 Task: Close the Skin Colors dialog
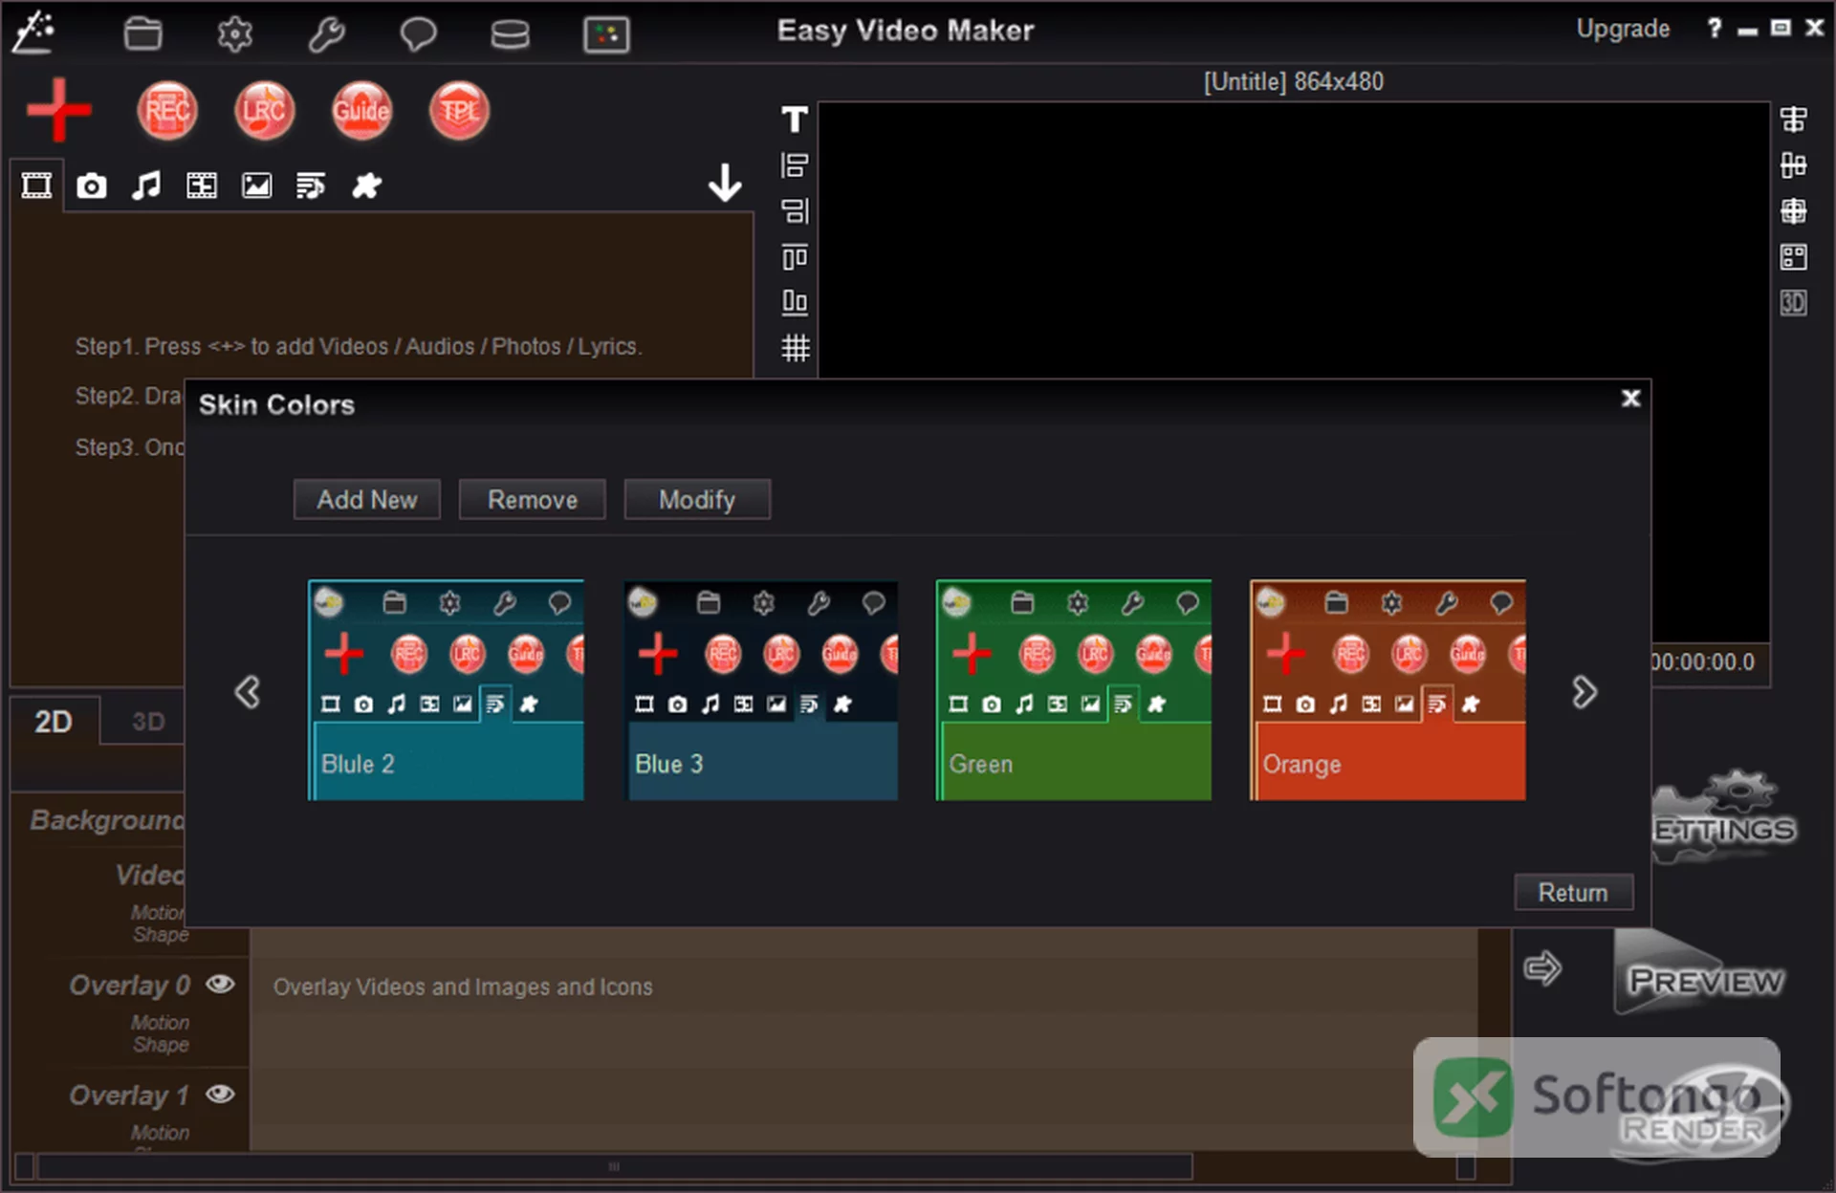(1630, 398)
